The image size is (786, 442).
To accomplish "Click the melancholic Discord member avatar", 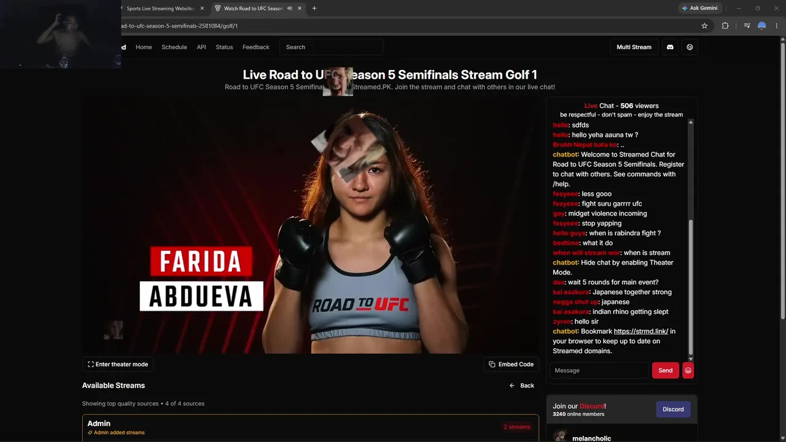I will point(560,436).
